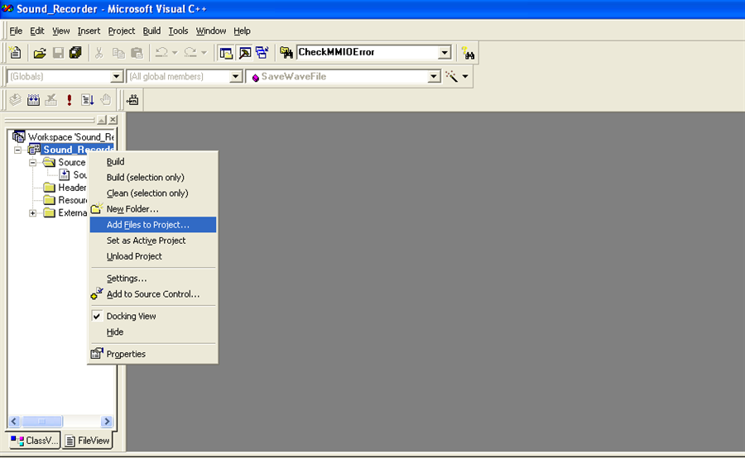Open the Help menu

tap(242, 31)
